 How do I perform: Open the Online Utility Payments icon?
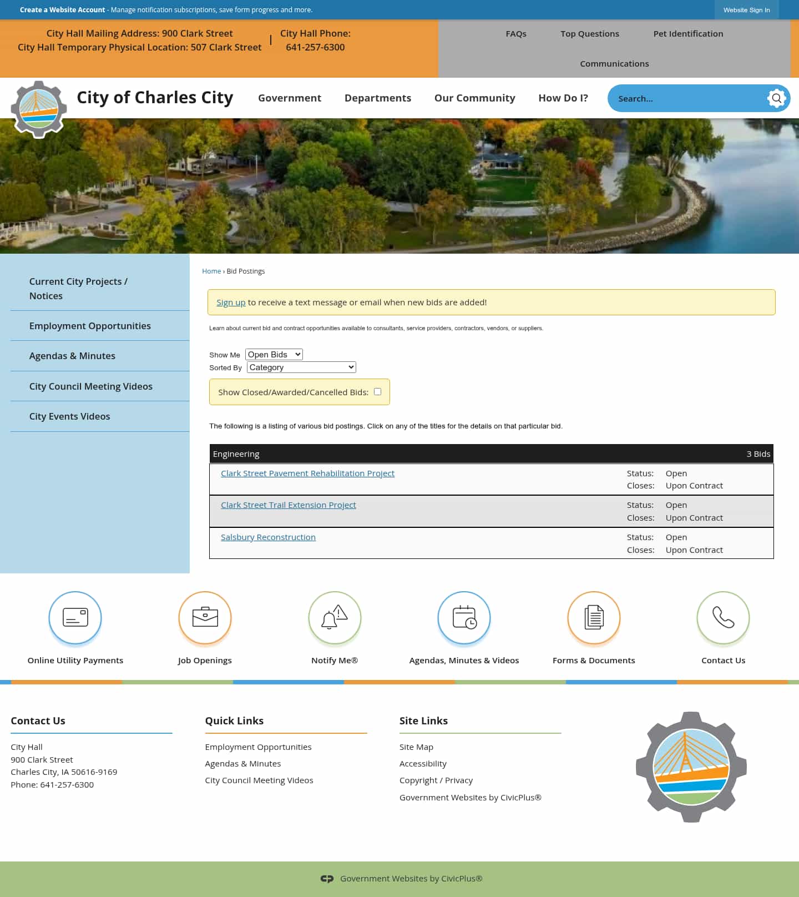(75, 617)
